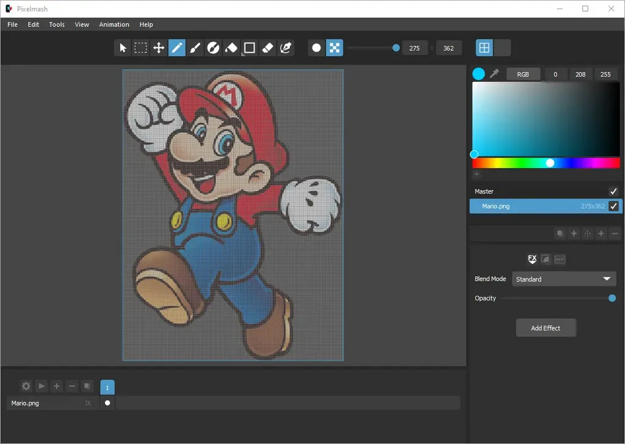Open the View menu
This screenshot has width=625, height=444.
82,24
